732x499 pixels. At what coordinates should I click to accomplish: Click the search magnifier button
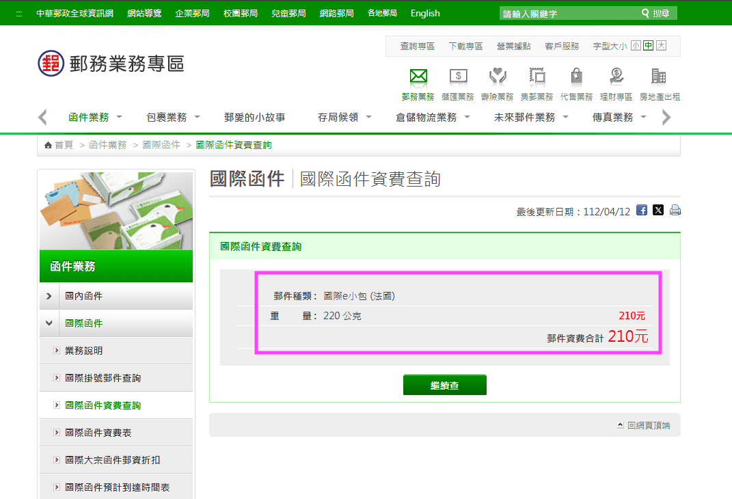tap(655, 14)
